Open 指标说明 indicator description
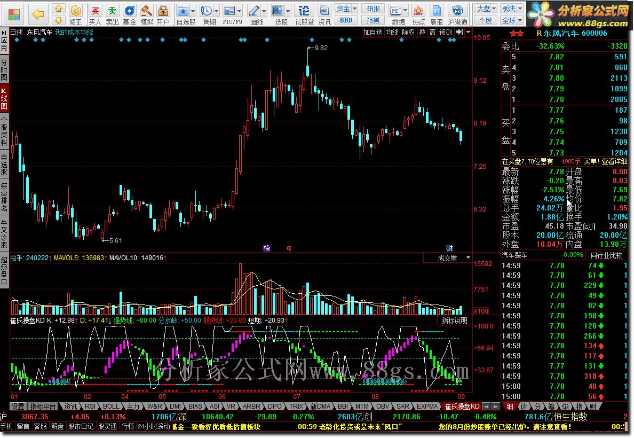This screenshot has height=438, width=634. (455, 320)
